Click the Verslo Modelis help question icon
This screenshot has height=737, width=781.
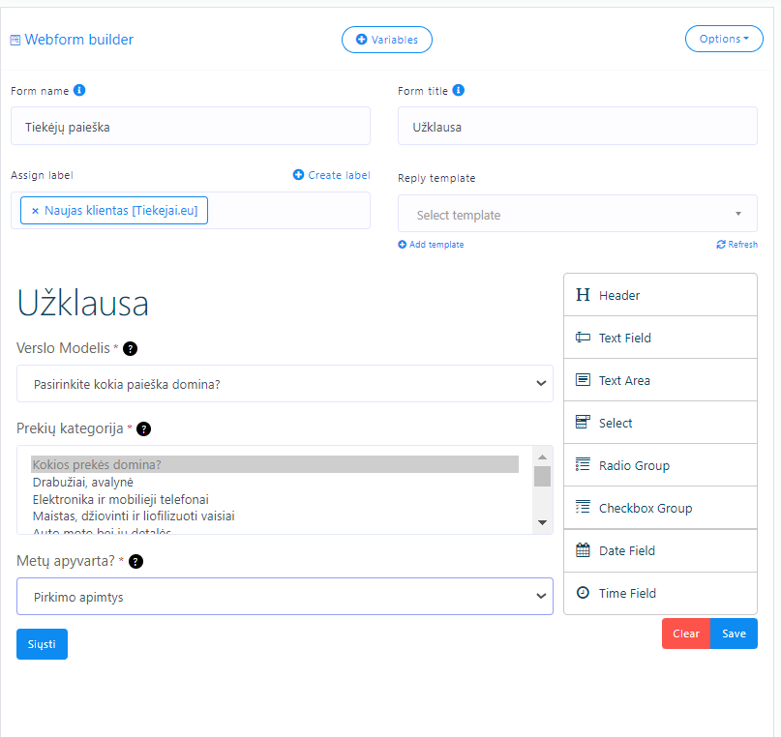click(130, 349)
